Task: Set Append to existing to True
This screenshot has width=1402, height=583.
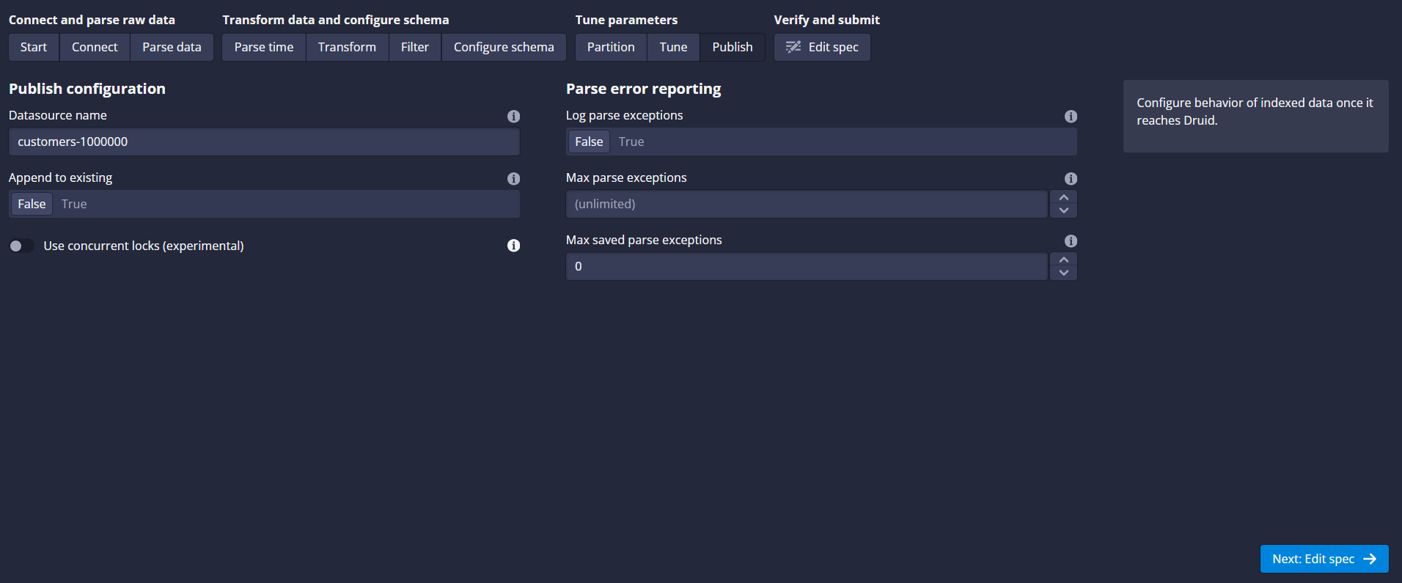Action: (x=74, y=204)
